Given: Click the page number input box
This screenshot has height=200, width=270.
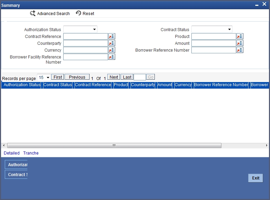Looking at the screenshot, I should pos(140,77).
